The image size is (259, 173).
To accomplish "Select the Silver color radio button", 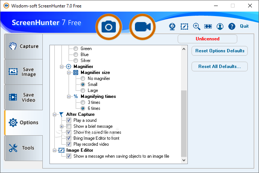I will [76, 61].
